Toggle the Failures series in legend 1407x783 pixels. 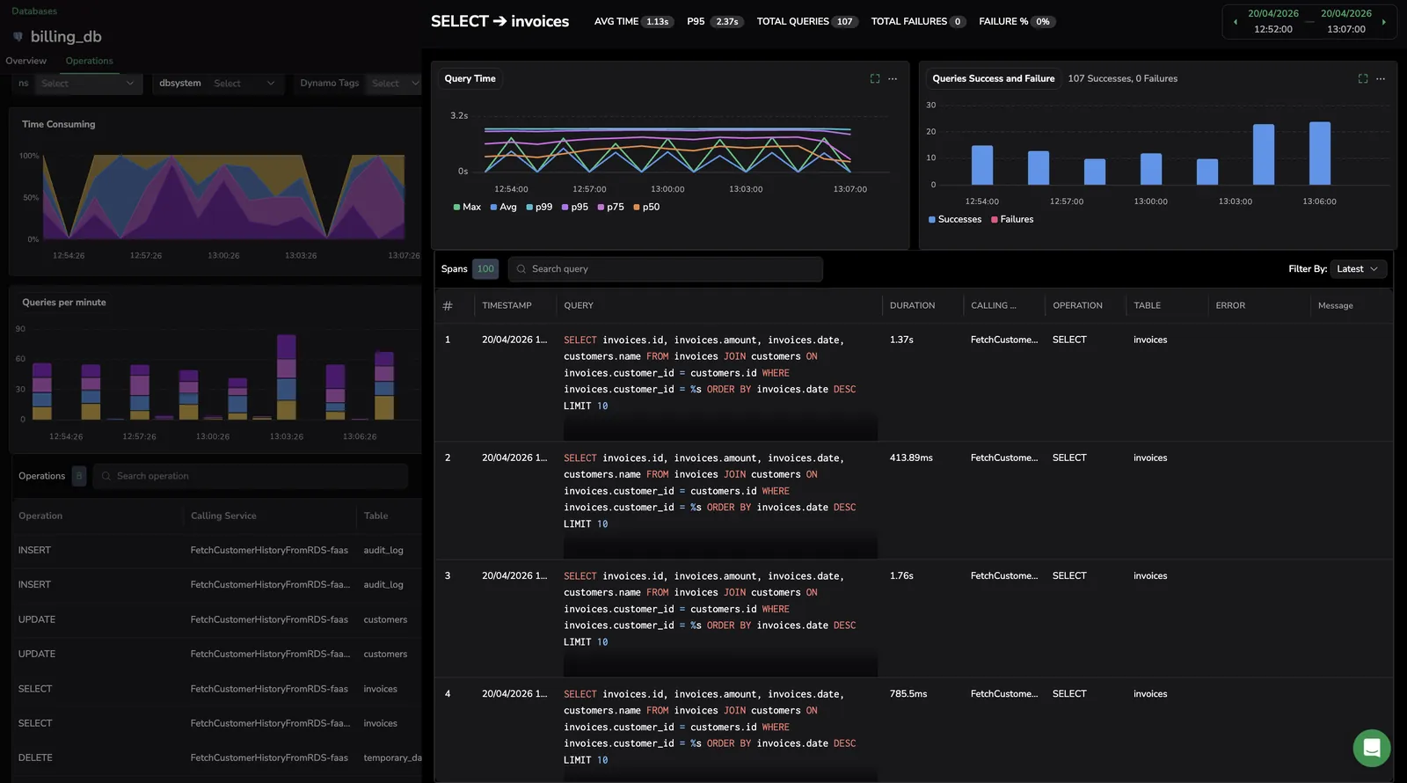(x=1012, y=219)
